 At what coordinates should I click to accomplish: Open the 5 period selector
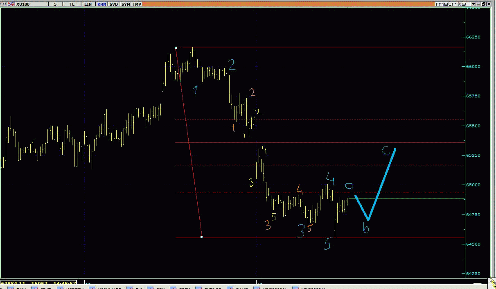point(56,4)
